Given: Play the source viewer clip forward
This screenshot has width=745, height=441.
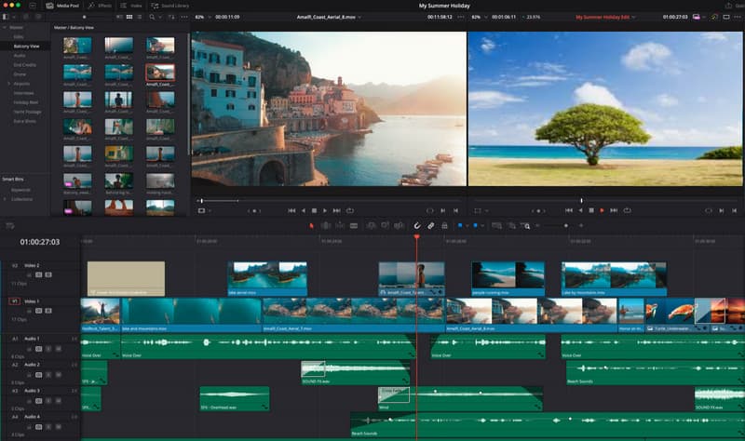Looking at the screenshot, I should (x=325, y=211).
